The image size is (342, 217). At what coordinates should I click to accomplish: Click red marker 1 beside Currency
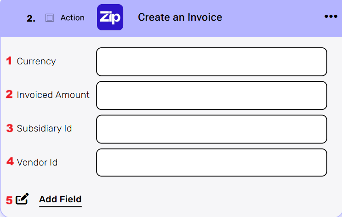coord(9,61)
